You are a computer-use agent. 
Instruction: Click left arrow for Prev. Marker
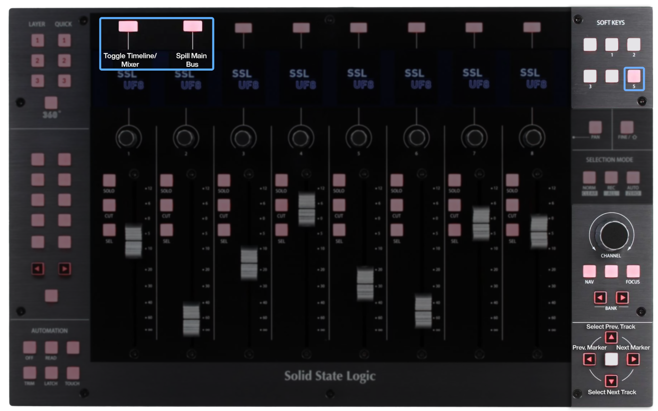pos(589,359)
